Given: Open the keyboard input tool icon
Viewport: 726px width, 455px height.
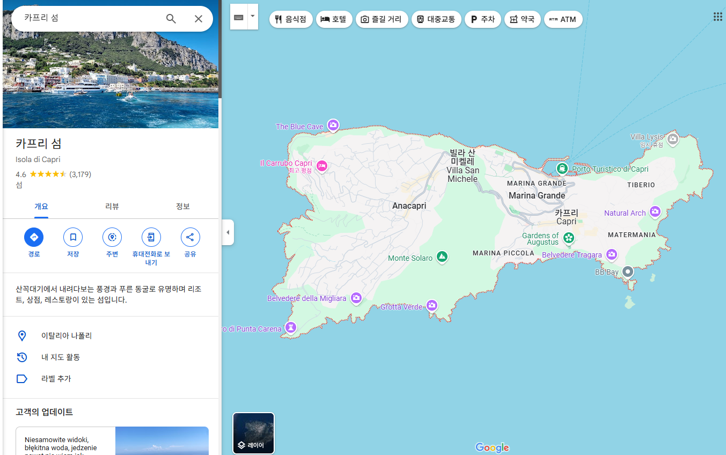Looking at the screenshot, I should click(x=239, y=17).
